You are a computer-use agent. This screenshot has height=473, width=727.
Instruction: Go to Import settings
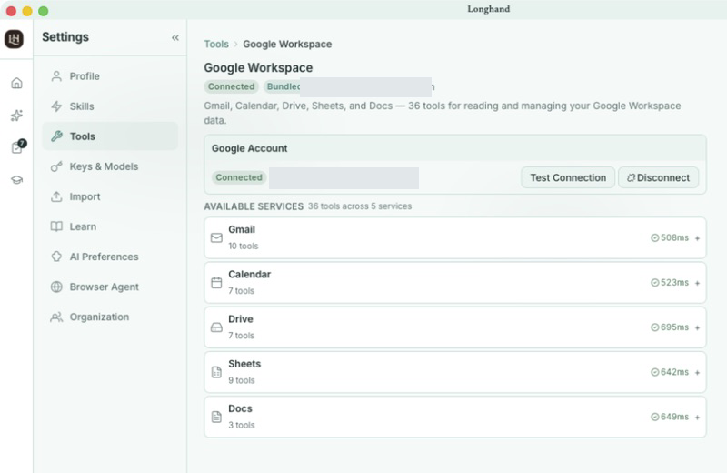tap(110, 196)
